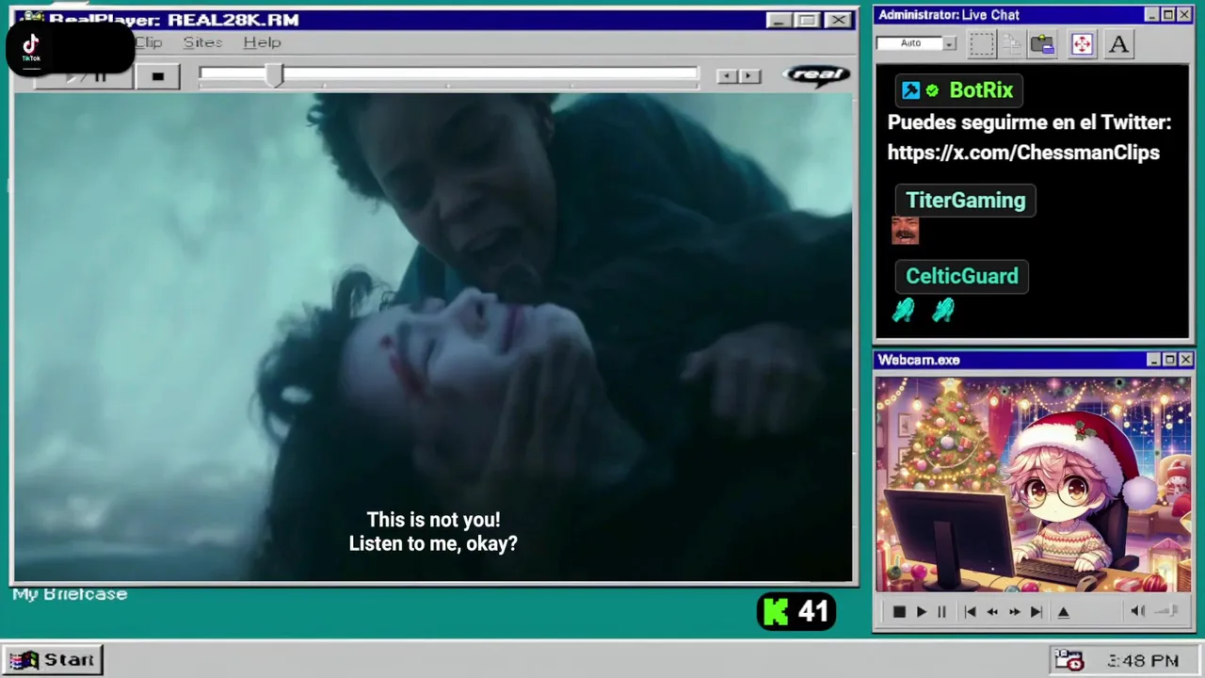This screenshot has width=1205, height=678.
Task: Click the stop button in Webcam.exe controls
Action: click(899, 612)
